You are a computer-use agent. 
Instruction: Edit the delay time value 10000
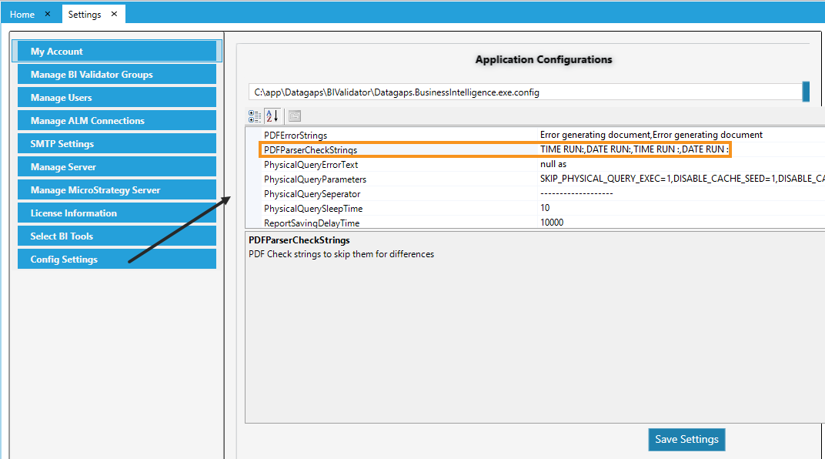pos(551,223)
